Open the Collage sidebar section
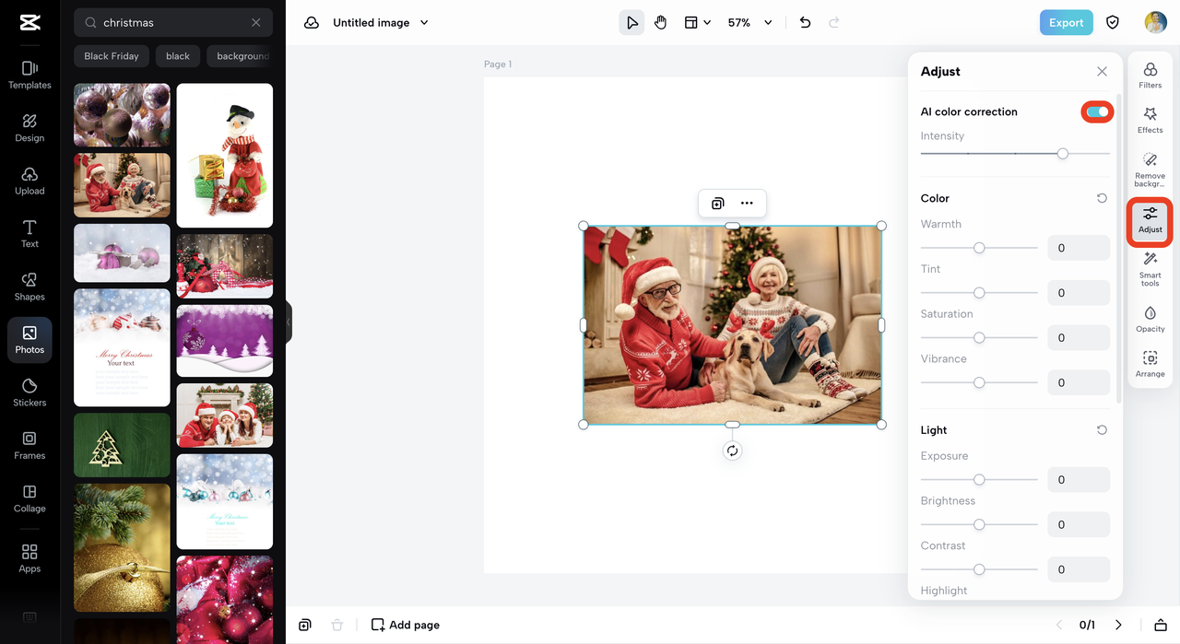The width and height of the screenshot is (1180, 644). (29, 498)
